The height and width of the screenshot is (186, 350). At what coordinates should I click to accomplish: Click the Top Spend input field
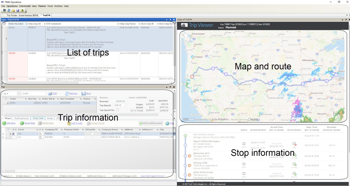pos(119,105)
